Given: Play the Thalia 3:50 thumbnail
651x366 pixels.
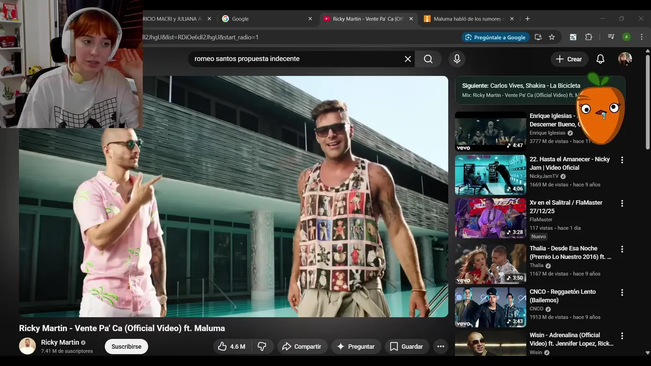Looking at the screenshot, I should click(x=490, y=264).
